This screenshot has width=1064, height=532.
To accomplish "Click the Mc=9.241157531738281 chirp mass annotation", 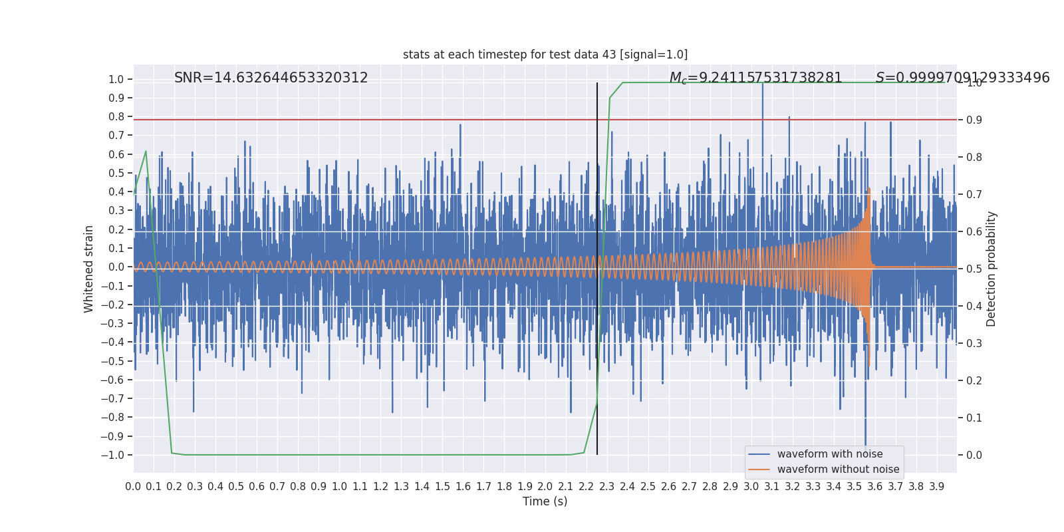I will (x=756, y=78).
